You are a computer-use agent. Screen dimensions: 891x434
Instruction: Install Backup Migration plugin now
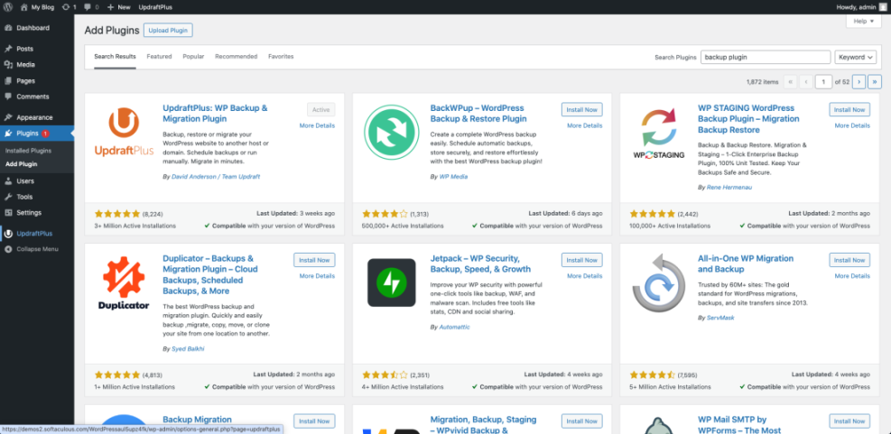click(x=314, y=421)
